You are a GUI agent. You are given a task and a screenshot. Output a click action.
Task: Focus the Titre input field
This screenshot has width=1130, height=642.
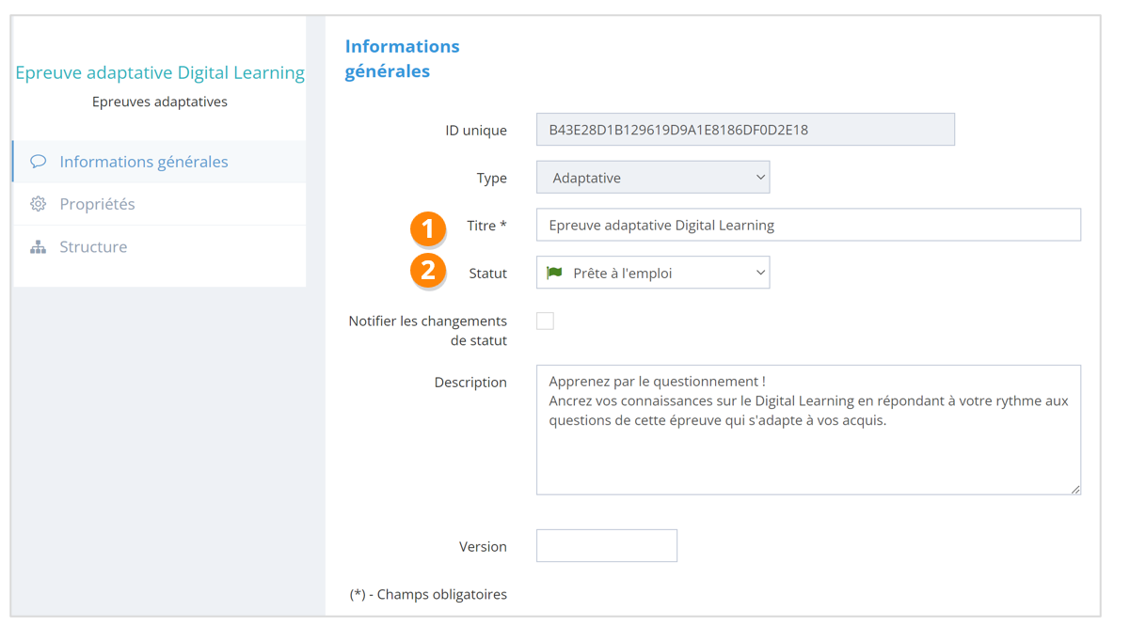pyautogui.click(x=807, y=226)
